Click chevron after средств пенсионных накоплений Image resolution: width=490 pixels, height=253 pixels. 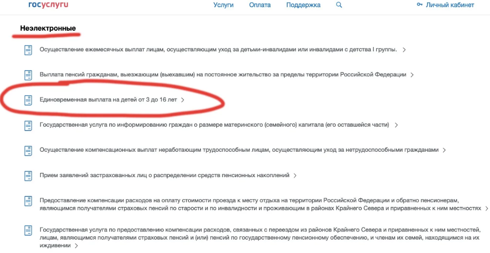(x=295, y=176)
